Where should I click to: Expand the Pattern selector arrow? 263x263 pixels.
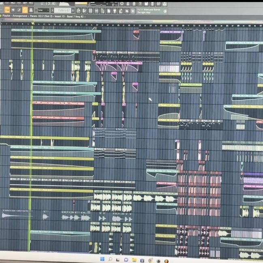tap(73, 11)
